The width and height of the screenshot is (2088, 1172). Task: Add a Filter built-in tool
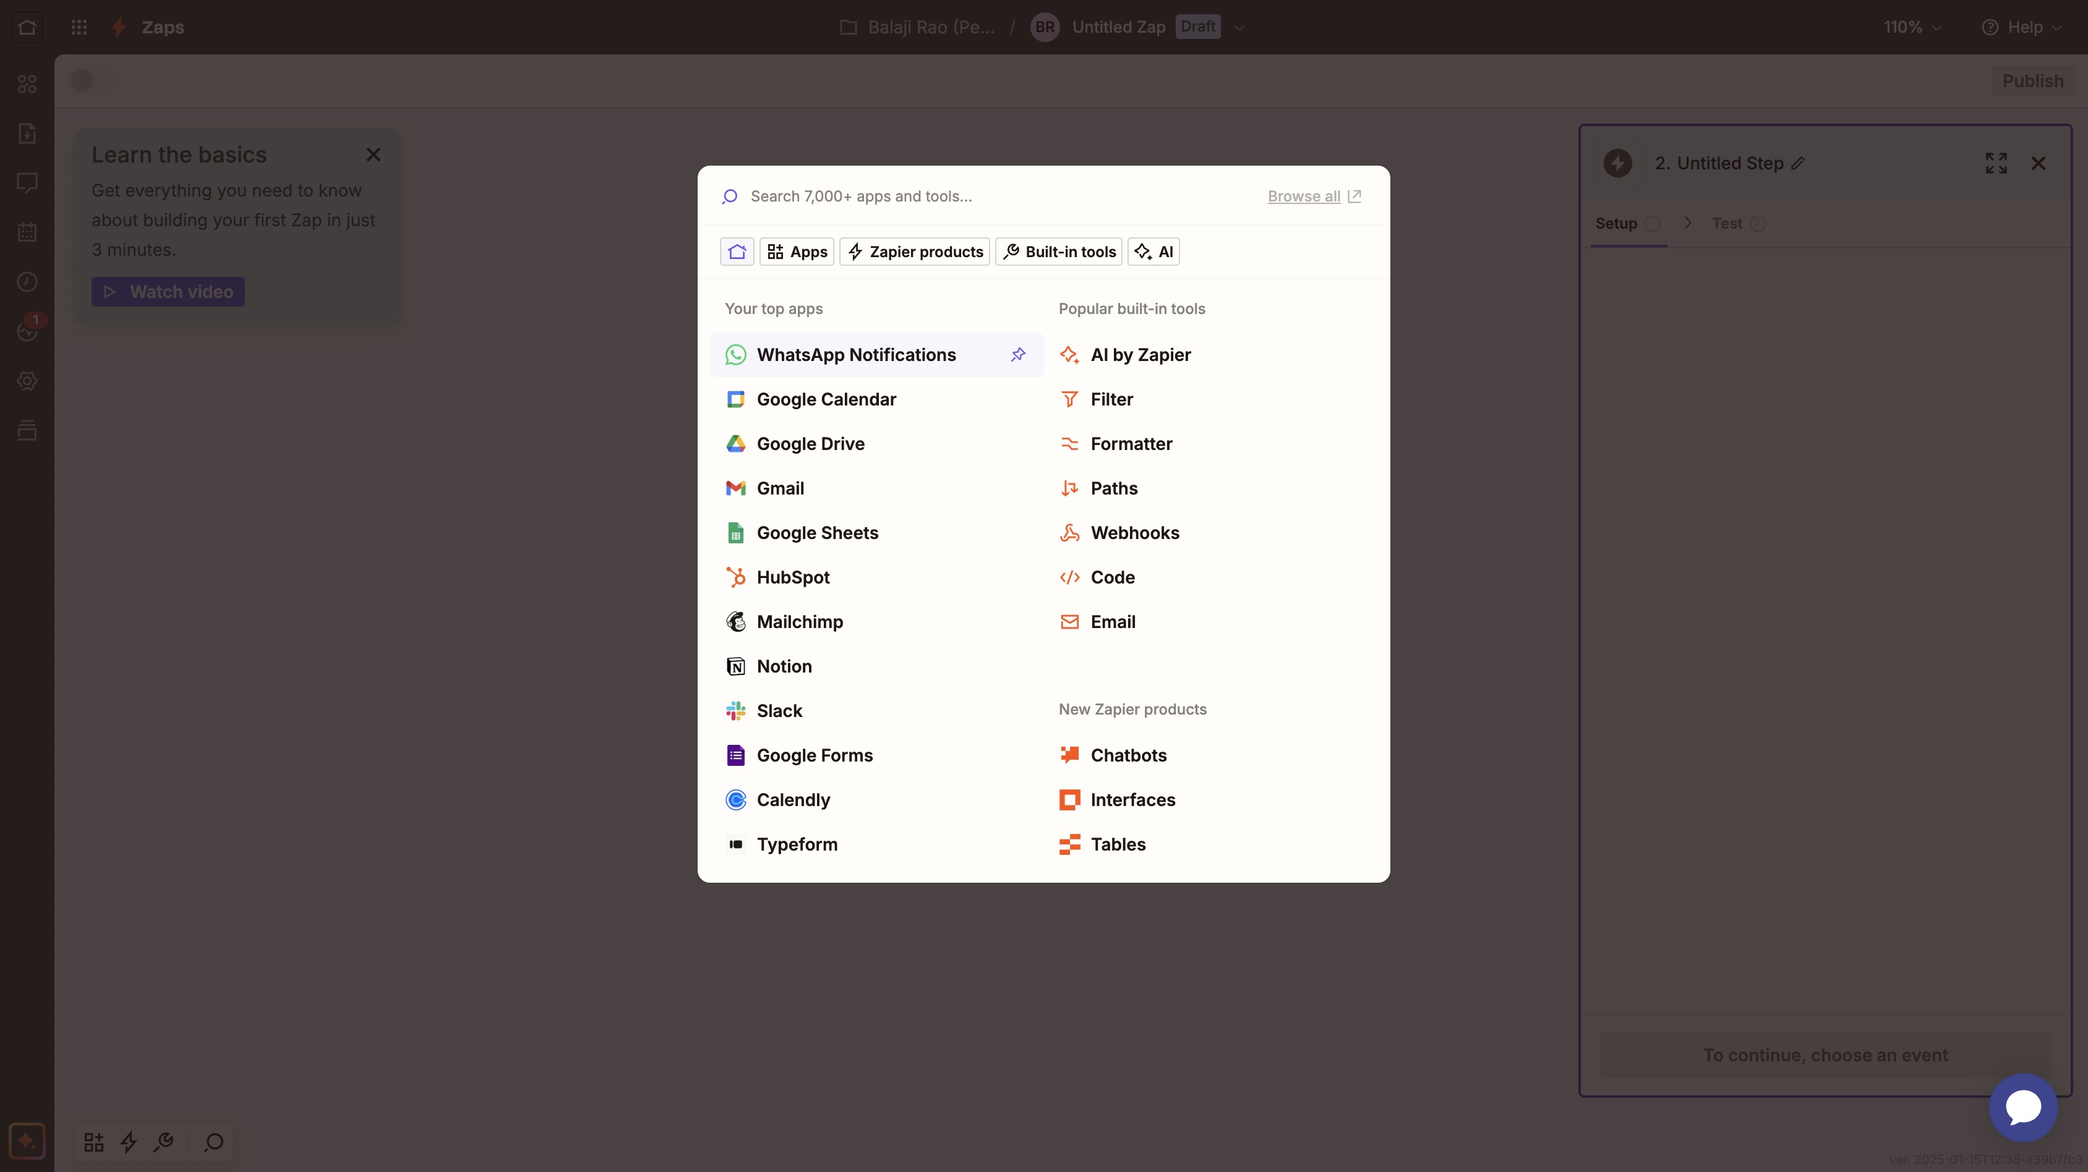click(x=1210, y=399)
